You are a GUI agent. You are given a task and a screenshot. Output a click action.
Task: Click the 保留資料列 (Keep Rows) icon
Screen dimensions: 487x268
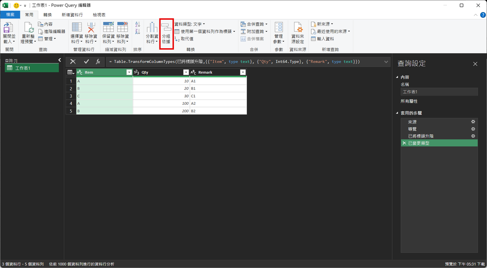pos(108,28)
